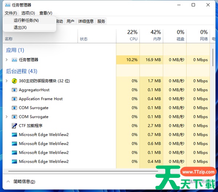Click the vertical scrollbar thumb

point(213,57)
